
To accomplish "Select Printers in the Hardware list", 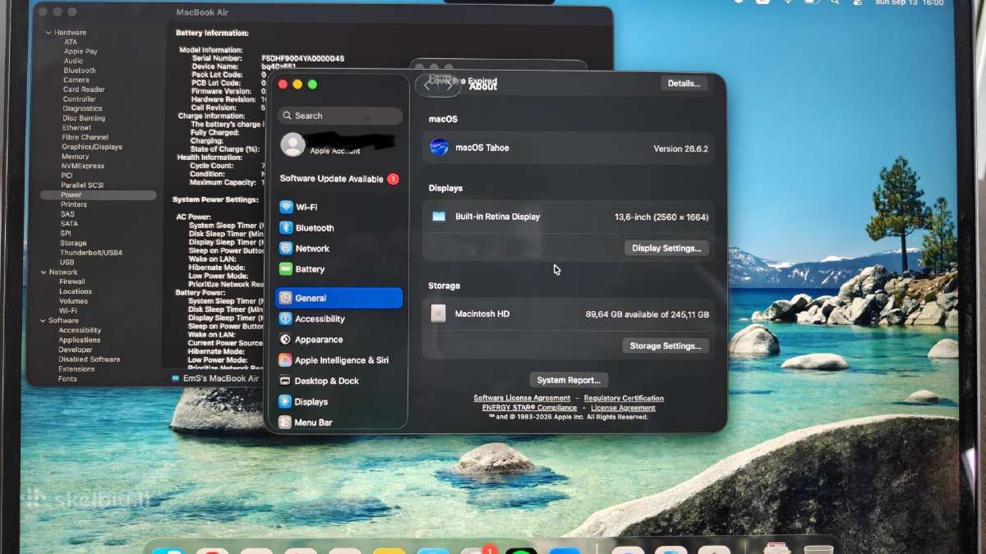I will [x=73, y=204].
